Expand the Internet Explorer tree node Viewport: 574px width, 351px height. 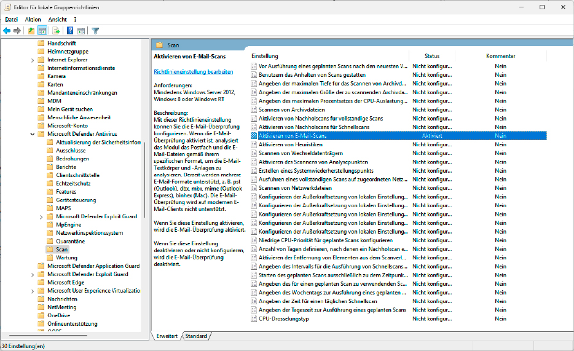coord(33,60)
